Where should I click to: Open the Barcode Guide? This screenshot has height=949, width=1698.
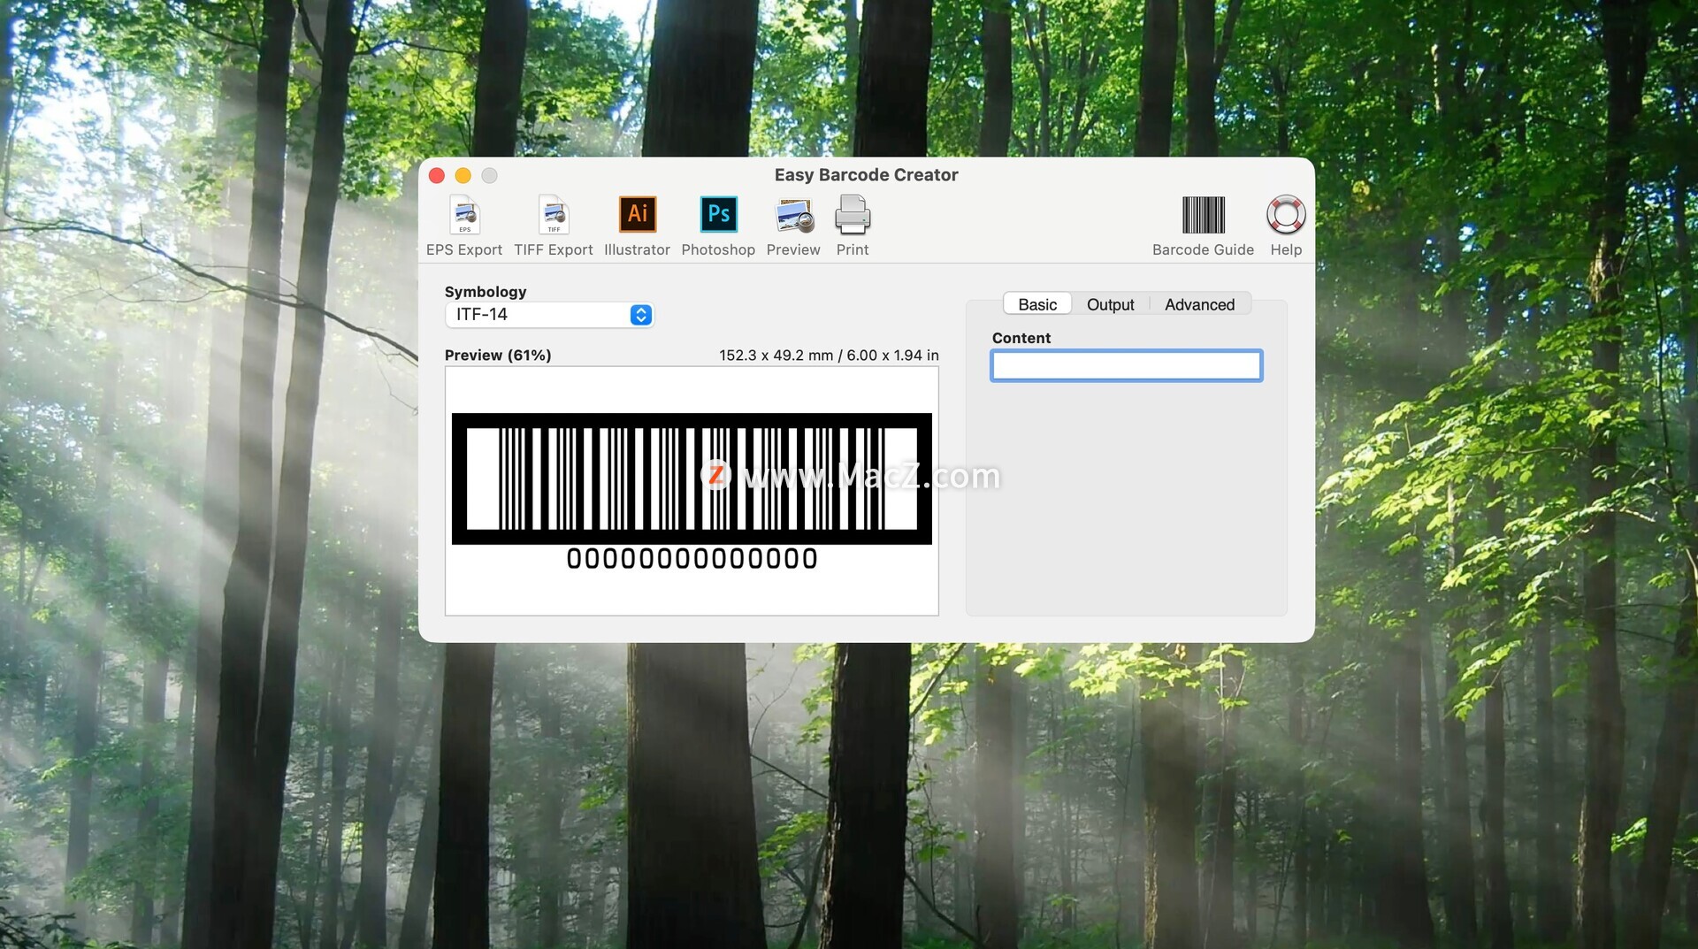pos(1203,216)
